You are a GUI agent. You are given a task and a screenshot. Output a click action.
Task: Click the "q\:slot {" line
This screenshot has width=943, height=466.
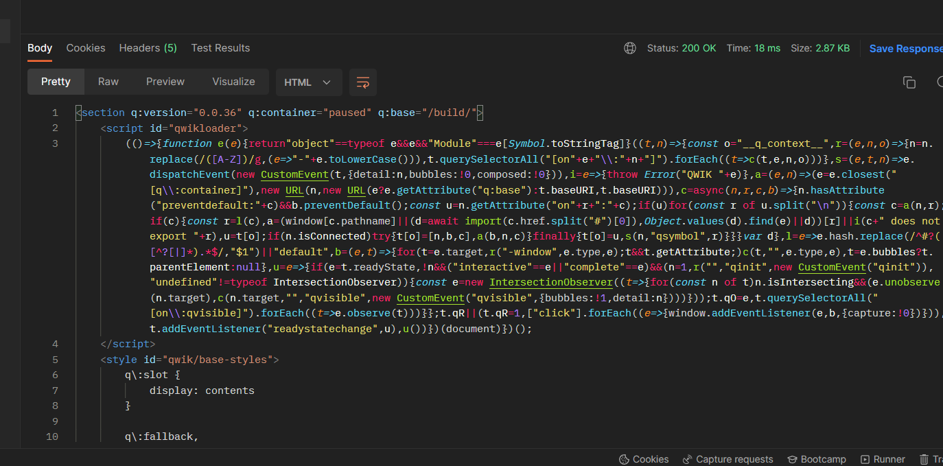(152, 375)
